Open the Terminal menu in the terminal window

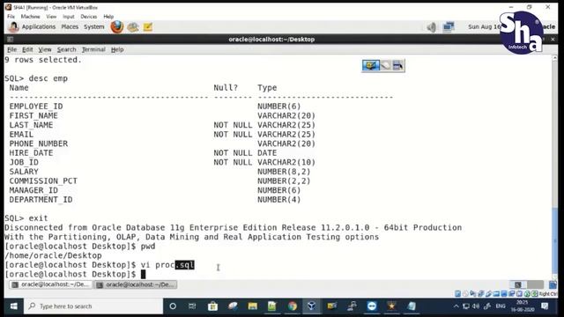click(93, 49)
